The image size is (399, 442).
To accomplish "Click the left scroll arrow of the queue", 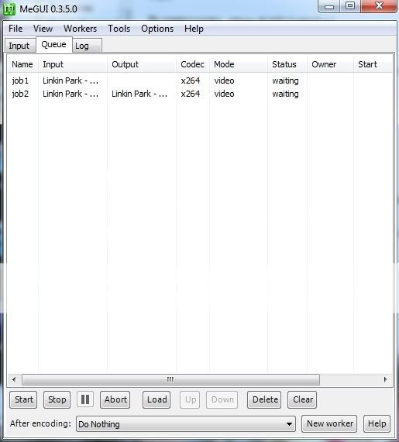I will click(x=14, y=379).
